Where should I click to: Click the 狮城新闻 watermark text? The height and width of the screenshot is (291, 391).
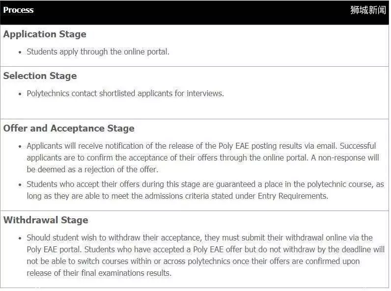(368, 10)
